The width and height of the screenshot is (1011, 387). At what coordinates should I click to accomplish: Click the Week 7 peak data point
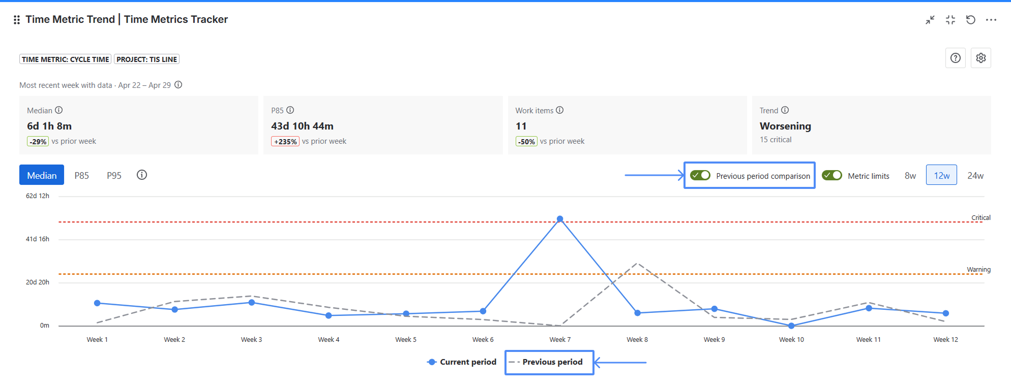click(560, 219)
